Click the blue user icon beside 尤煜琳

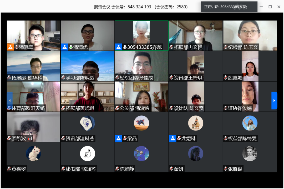pos(173,138)
